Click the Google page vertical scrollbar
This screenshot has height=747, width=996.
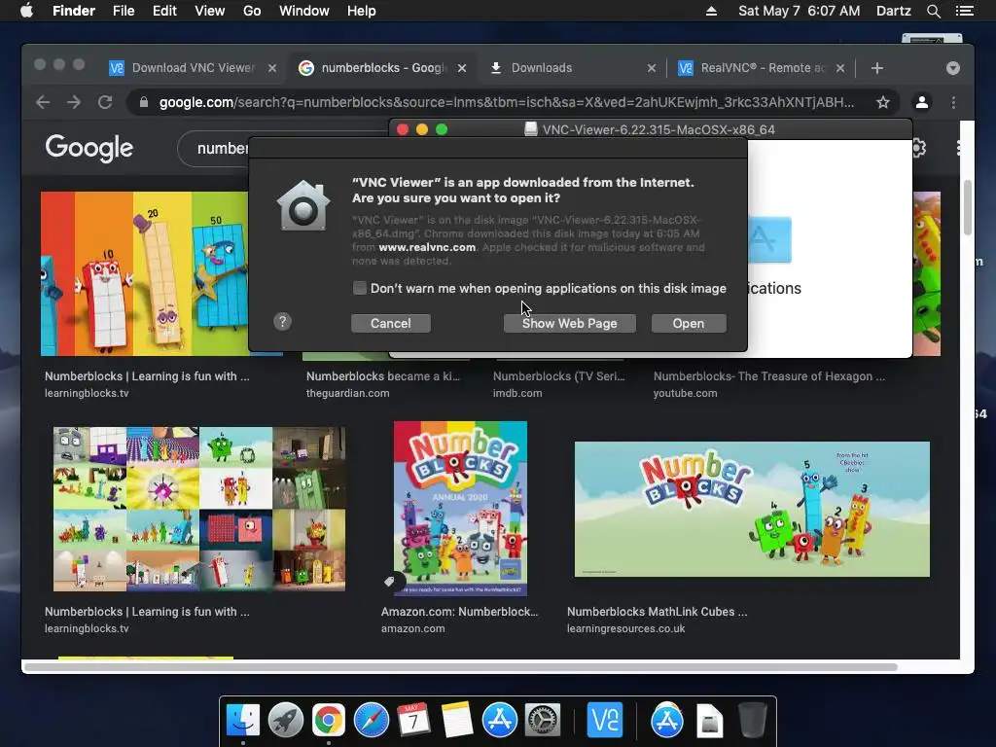[x=968, y=208]
